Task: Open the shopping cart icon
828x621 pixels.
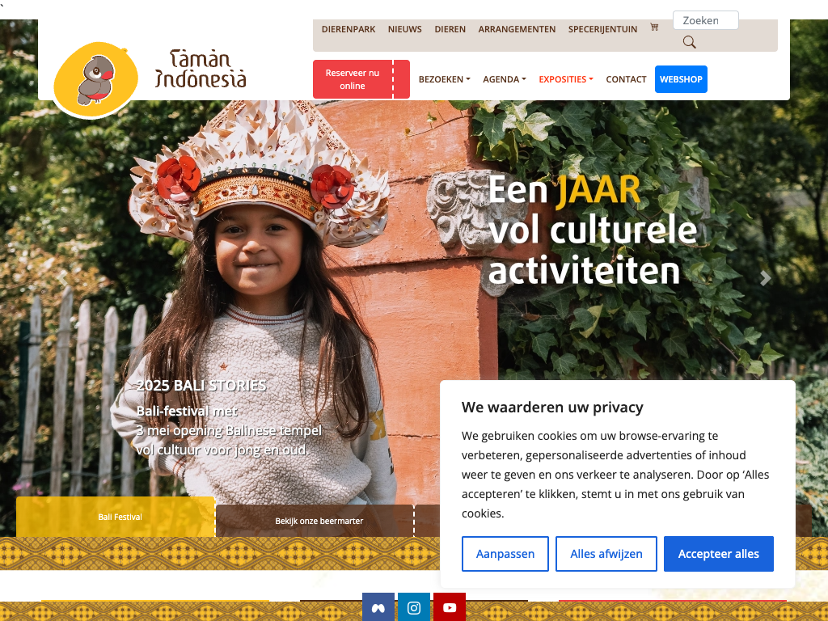Action: tap(653, 27)
